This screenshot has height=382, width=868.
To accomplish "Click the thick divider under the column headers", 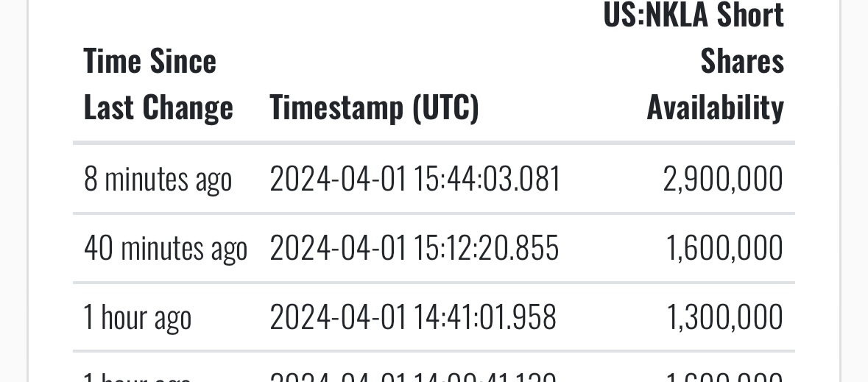I will [x=434, y=143].
